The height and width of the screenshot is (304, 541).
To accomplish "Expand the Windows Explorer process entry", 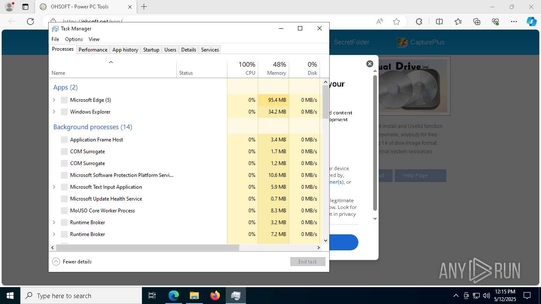I will click(54, 112).
